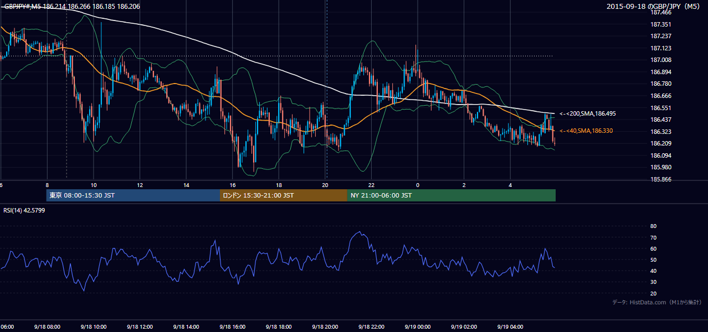Select the 186.894 price axis label
This screenshot has width=708, height=332.
pos(660,72)
